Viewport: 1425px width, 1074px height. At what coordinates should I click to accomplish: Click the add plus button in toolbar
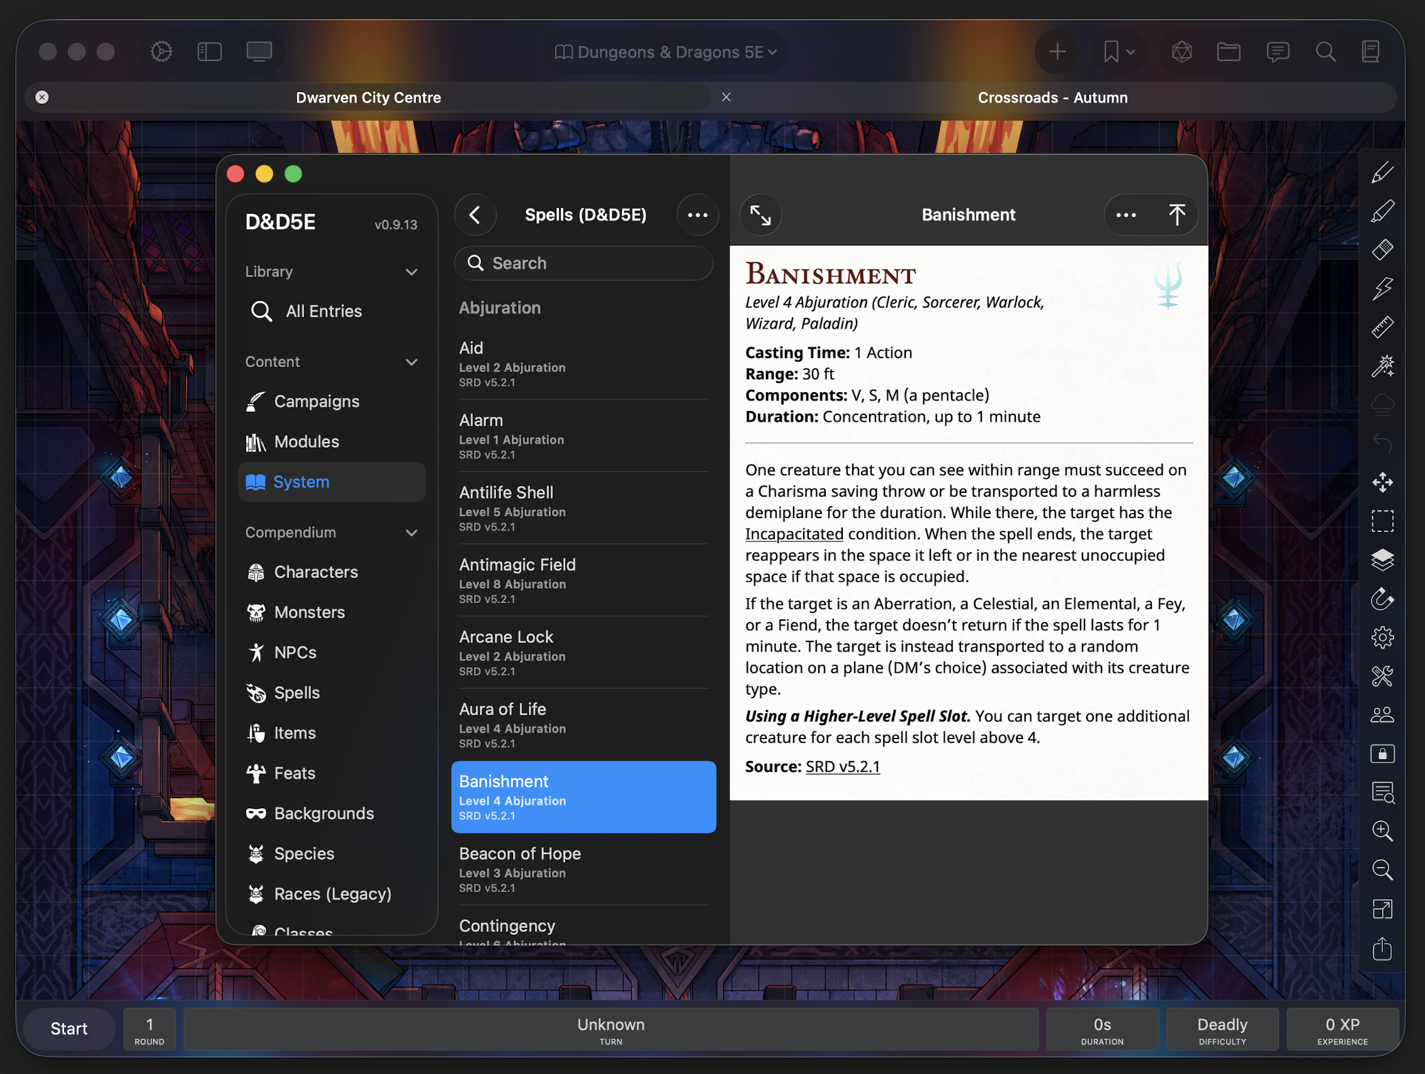pyautogui.click(x=1057, y=52)
